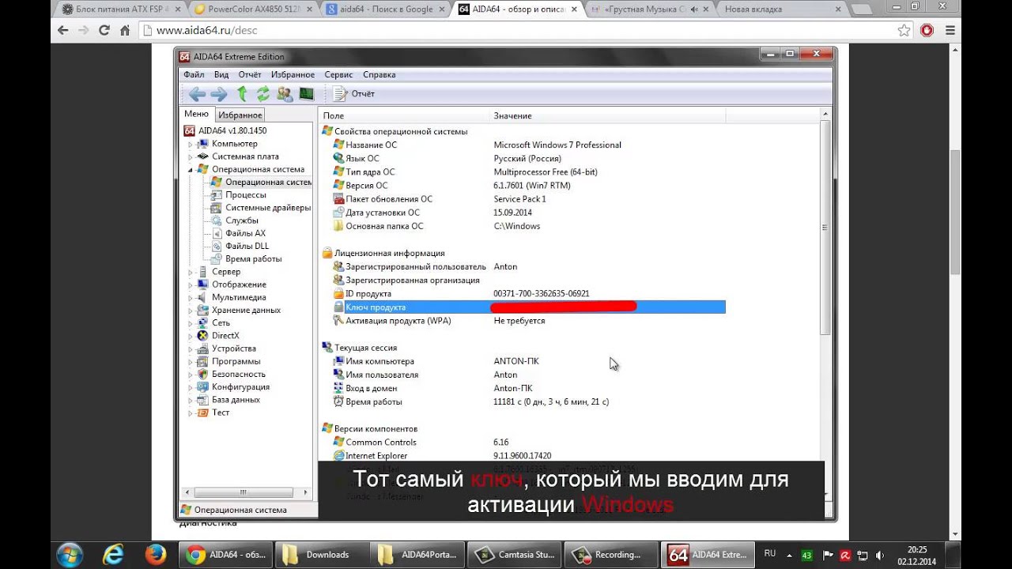Select Системные драйверы in the tree

click(268, 208)
